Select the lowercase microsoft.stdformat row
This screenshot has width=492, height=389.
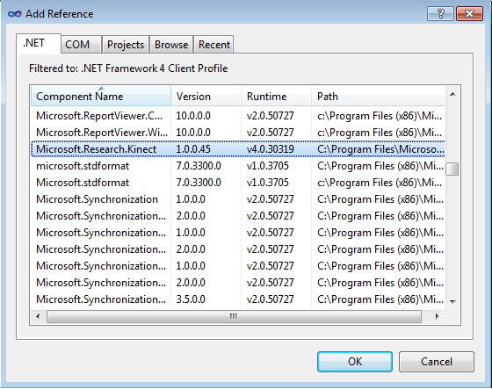[238, 166]
